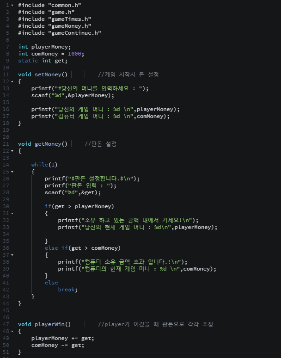
Task: Click line number 7 in gutter
Action: [7, 47]
